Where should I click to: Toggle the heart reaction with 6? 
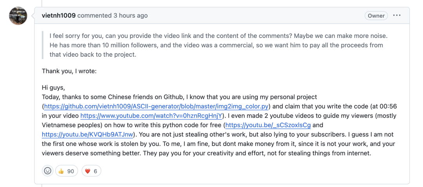tap(91, 171)
